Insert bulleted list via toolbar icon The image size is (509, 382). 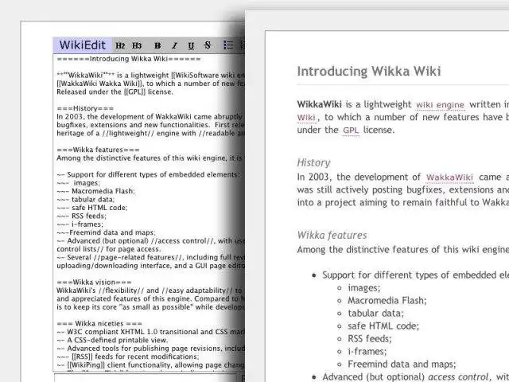point(228,45)
